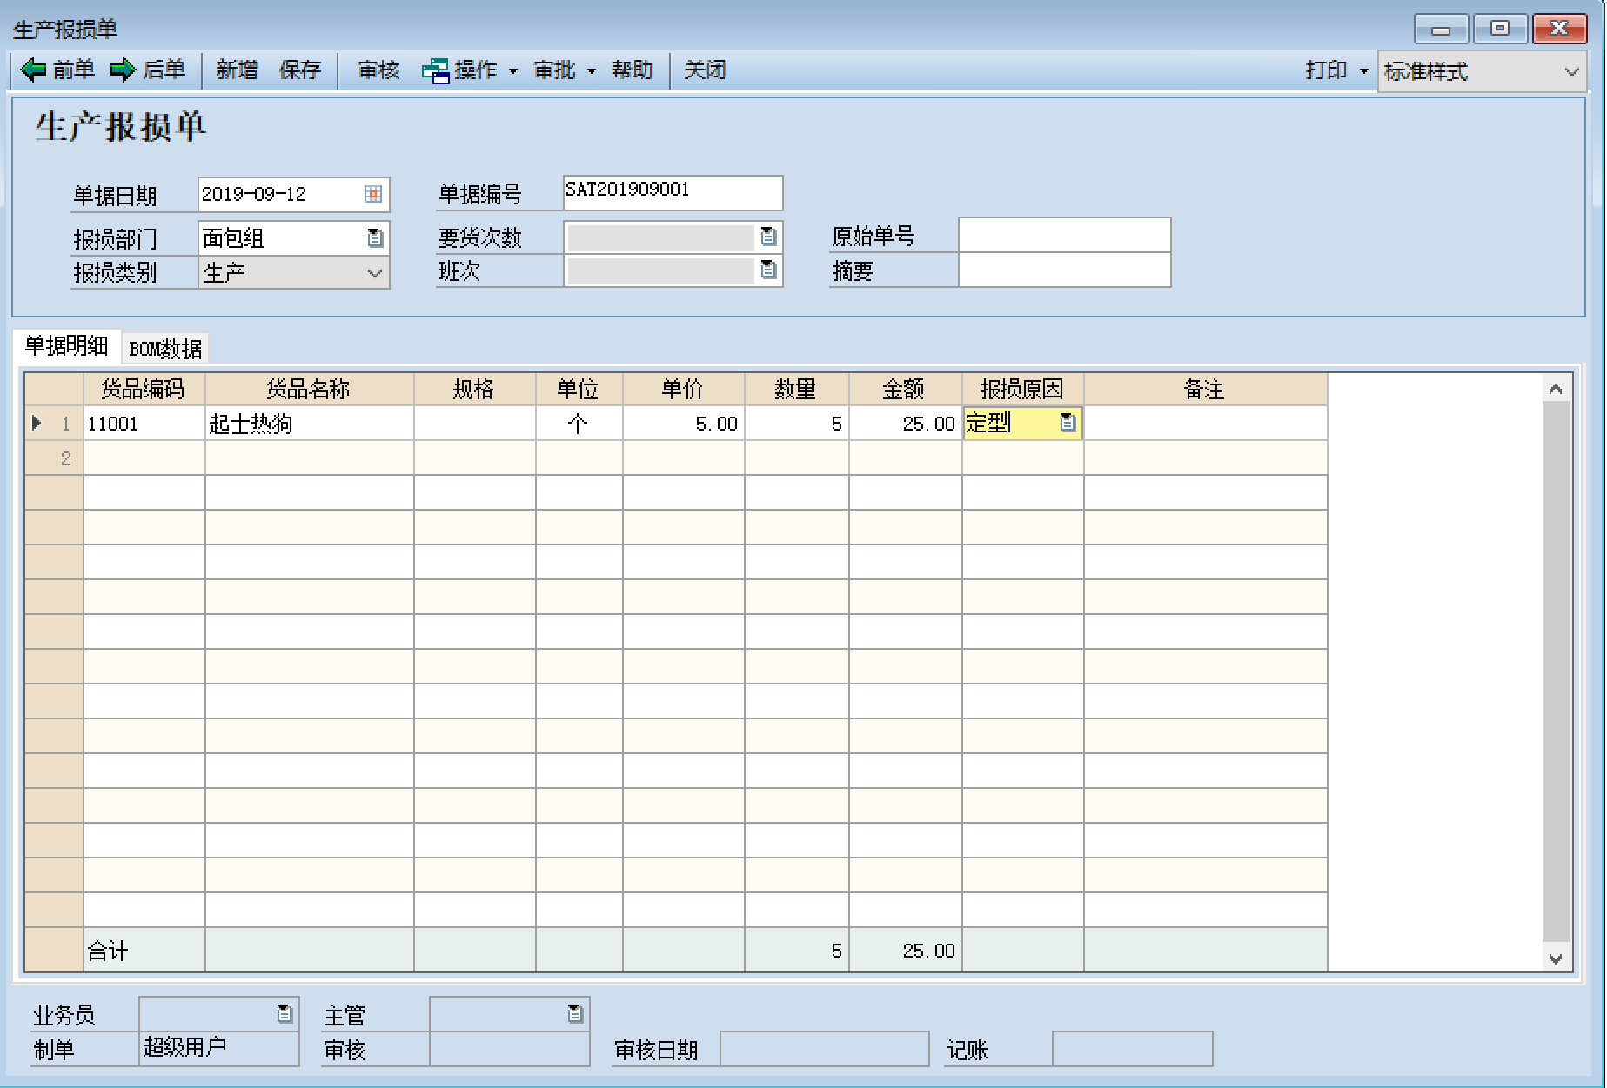Screen dimensions: 1607x1088
Task: Click the 起士热狗 product name cell
Action: pyautogui.click(x=309, y=423)
